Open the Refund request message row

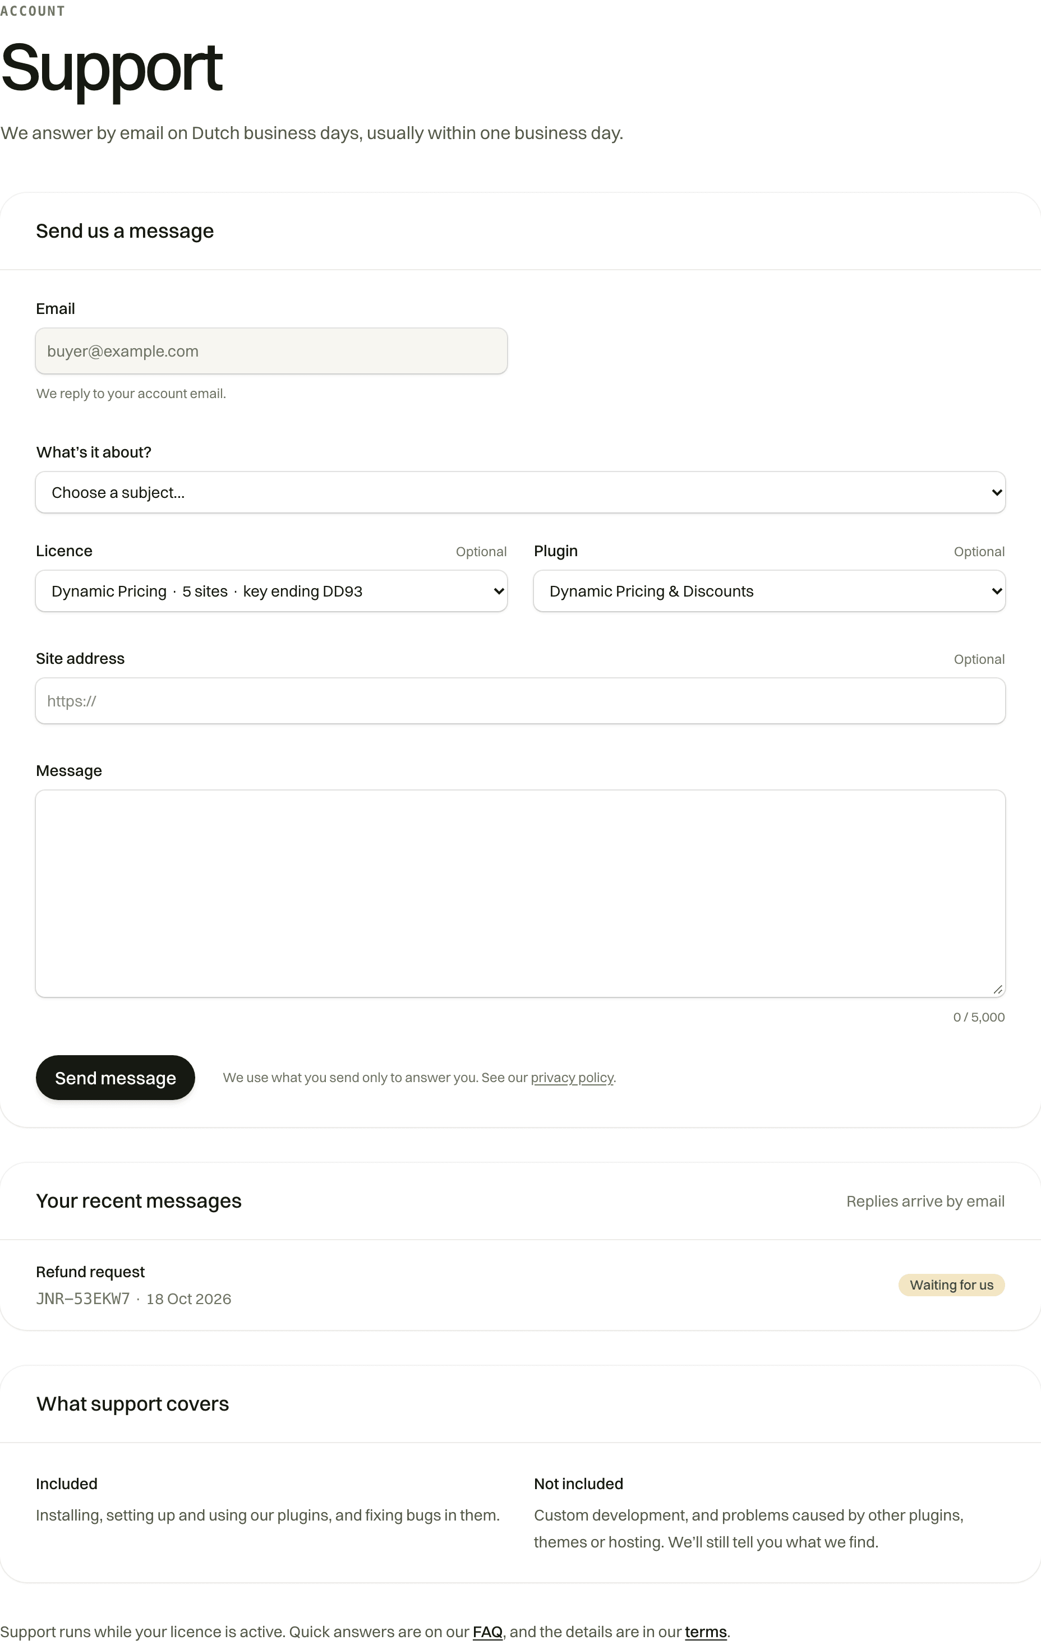(520, 1285)
